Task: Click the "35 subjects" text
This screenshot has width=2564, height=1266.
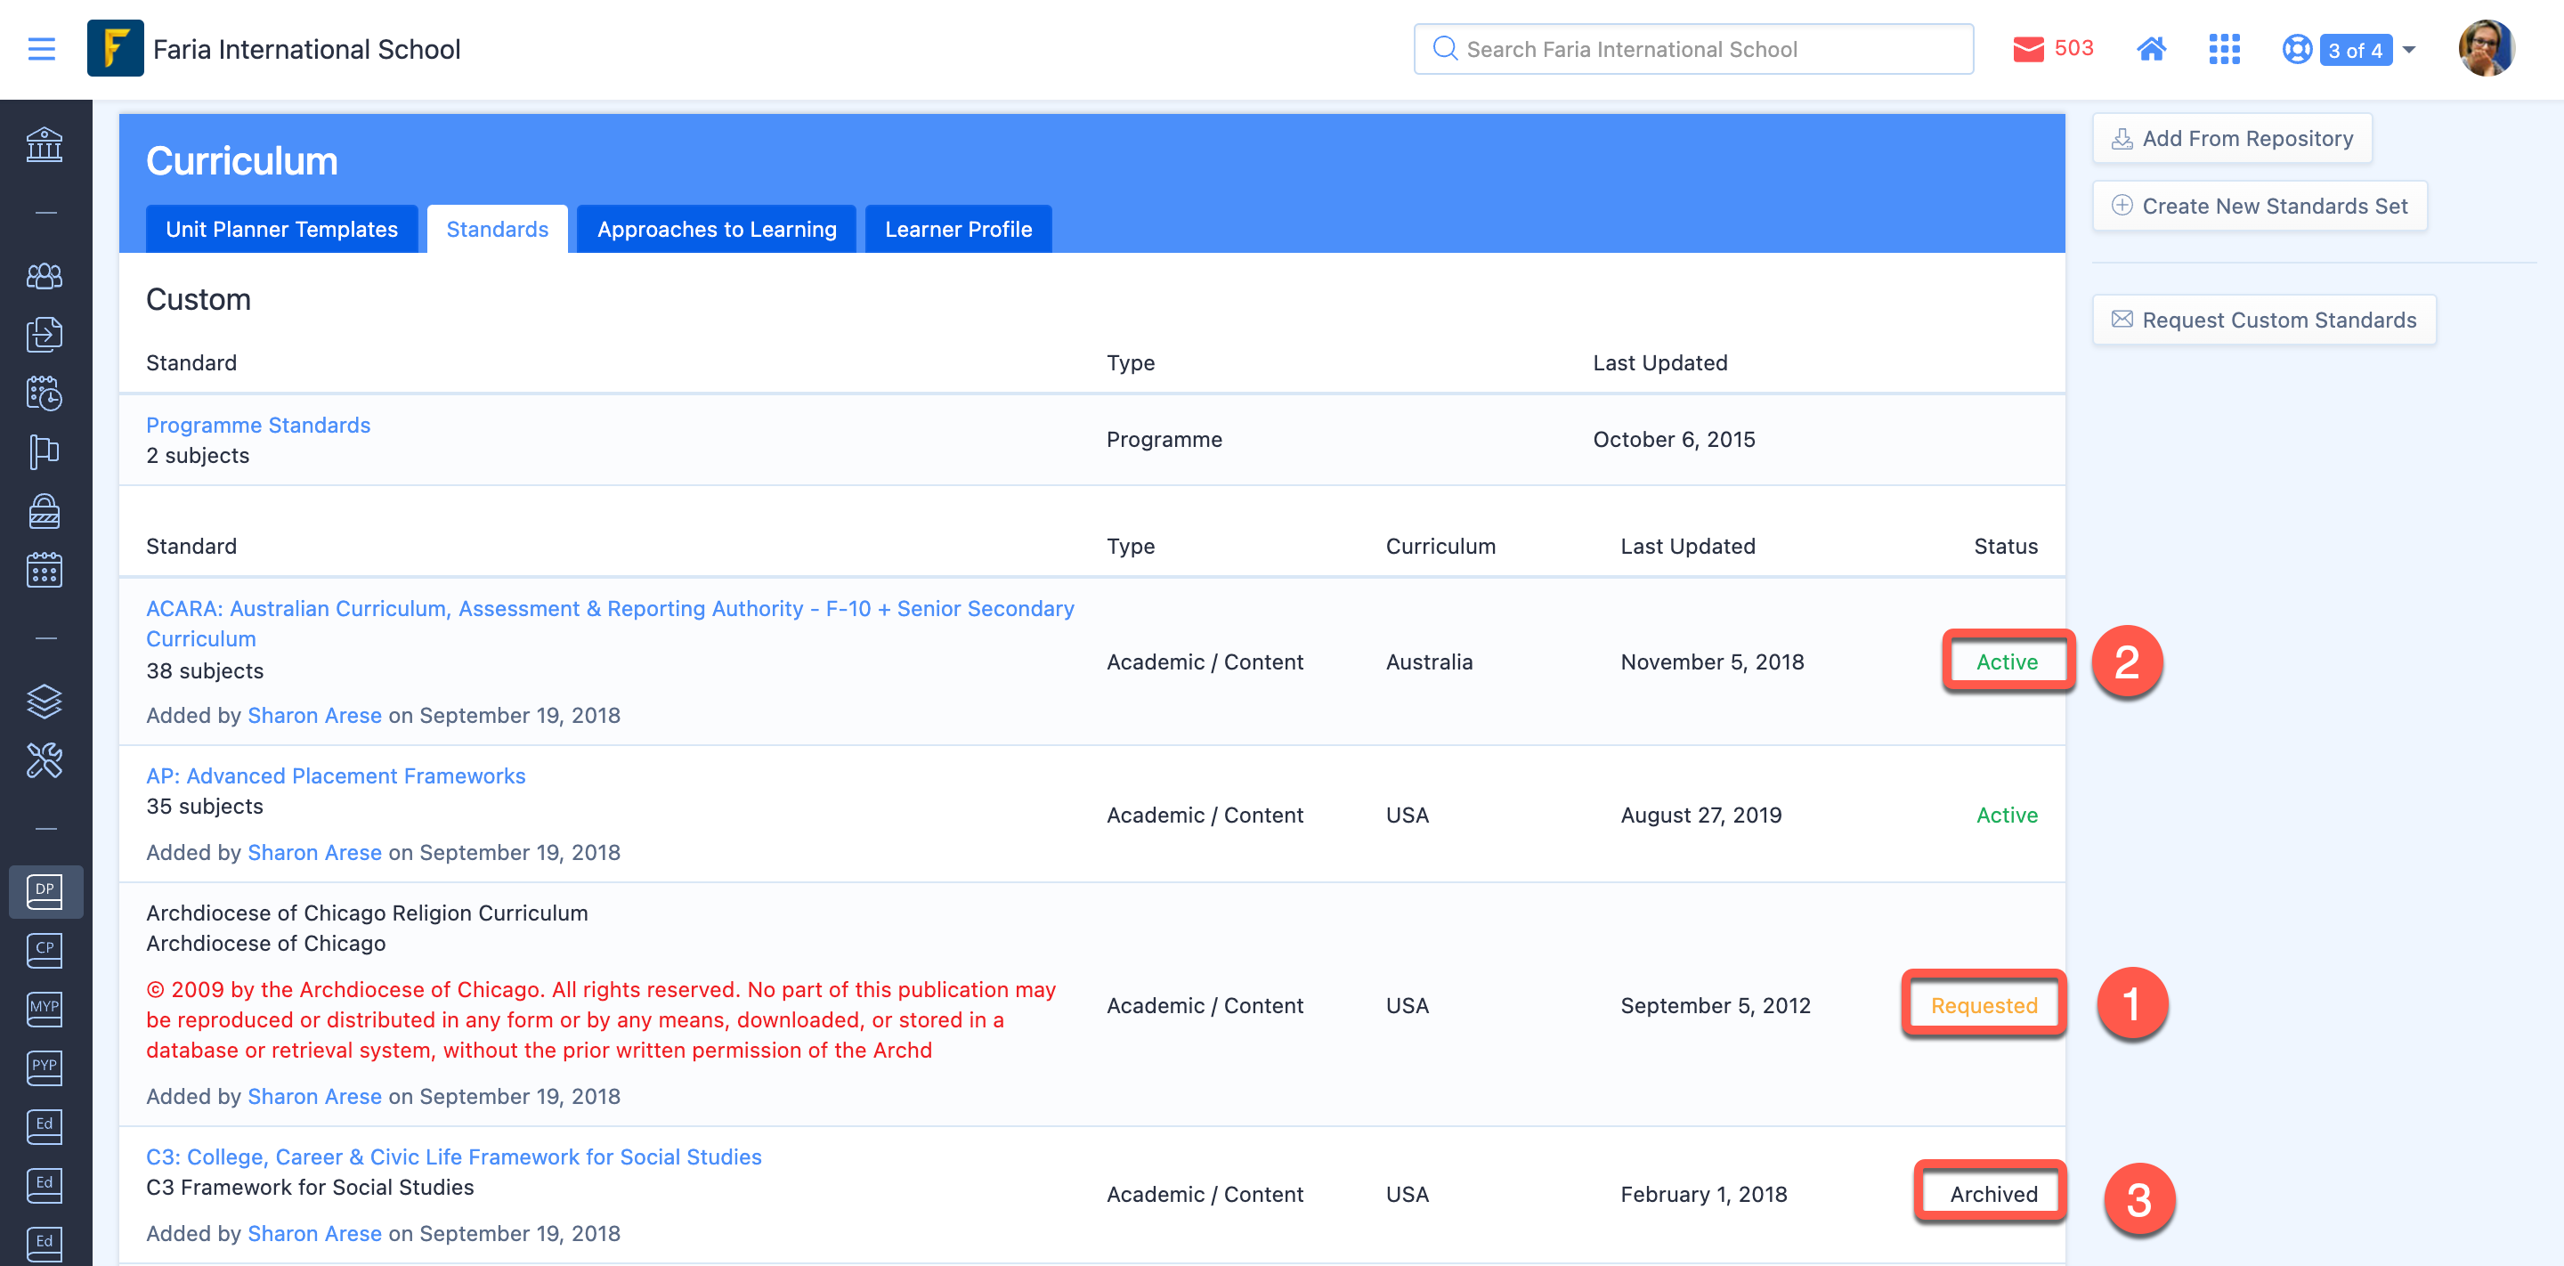Action: [x=205, y=807]
